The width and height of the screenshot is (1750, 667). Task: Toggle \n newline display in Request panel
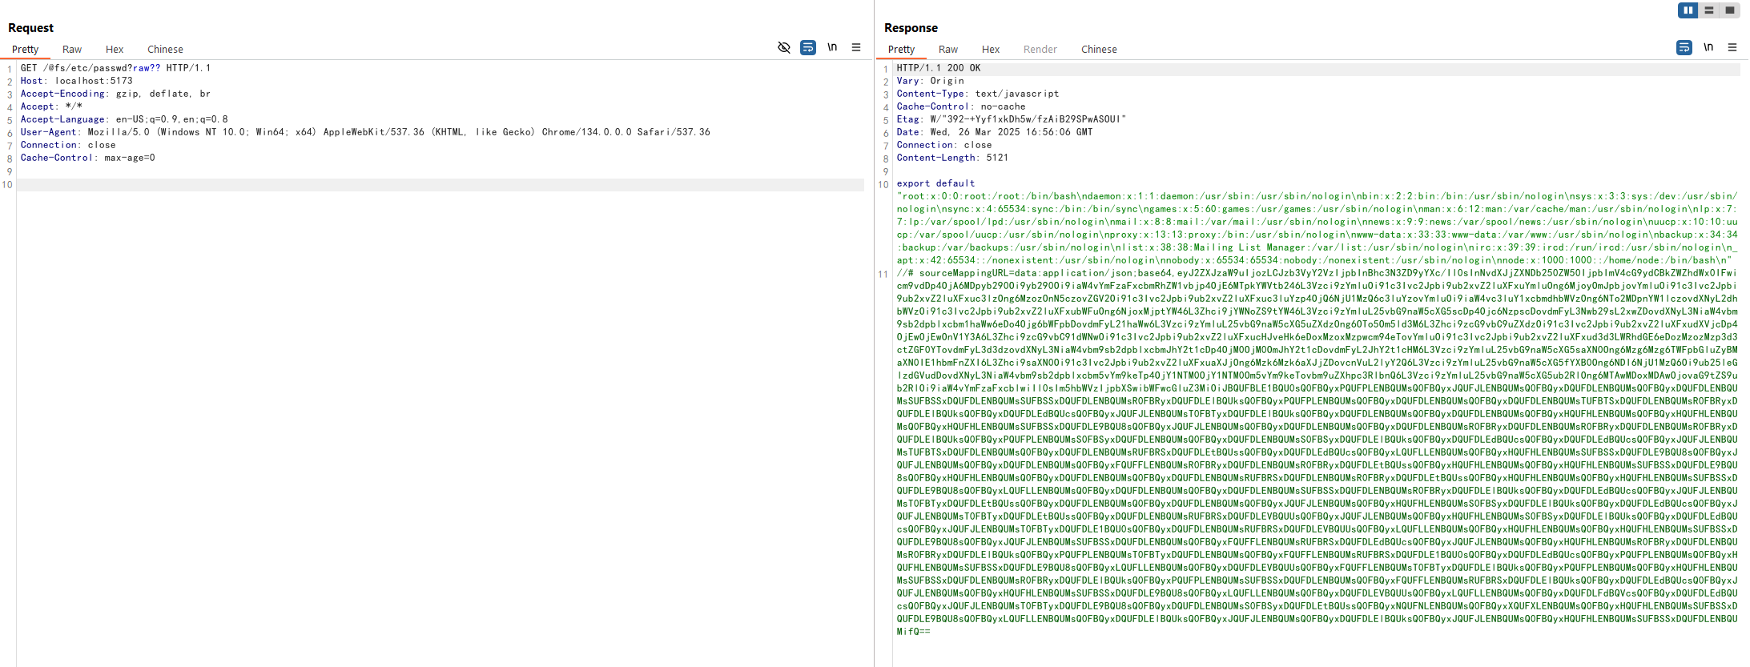[x=832, y=47]
